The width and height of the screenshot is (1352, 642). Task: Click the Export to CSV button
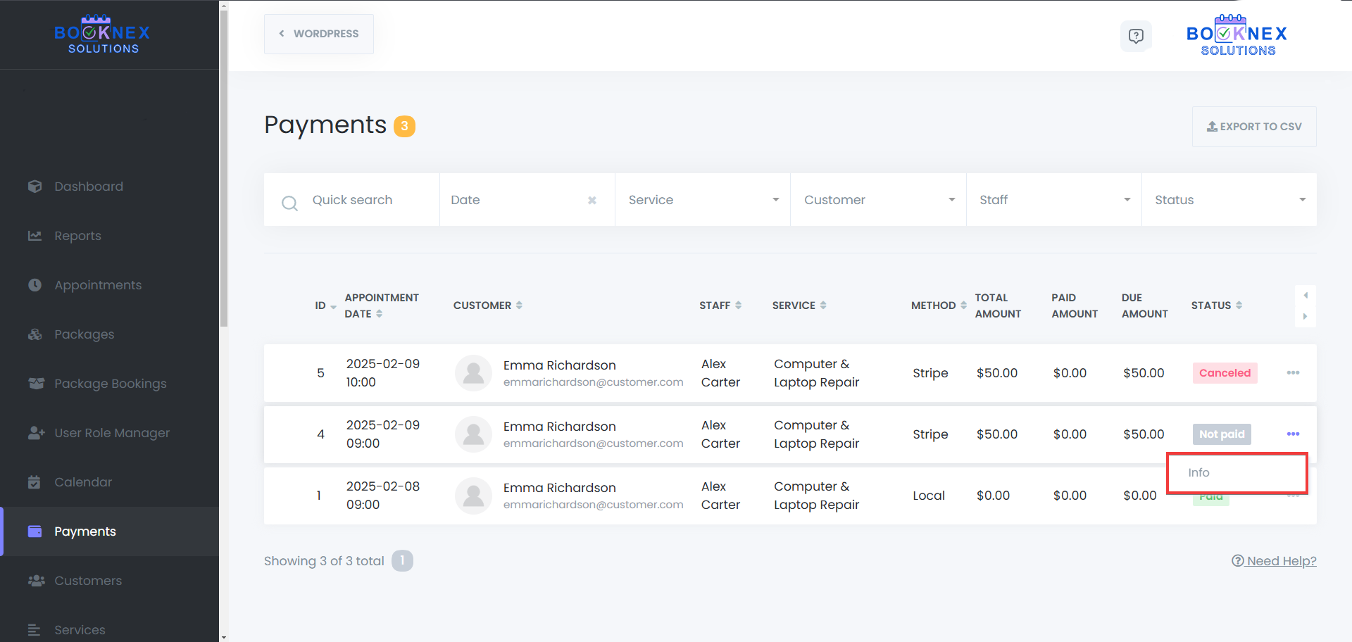coord(1254,127)
